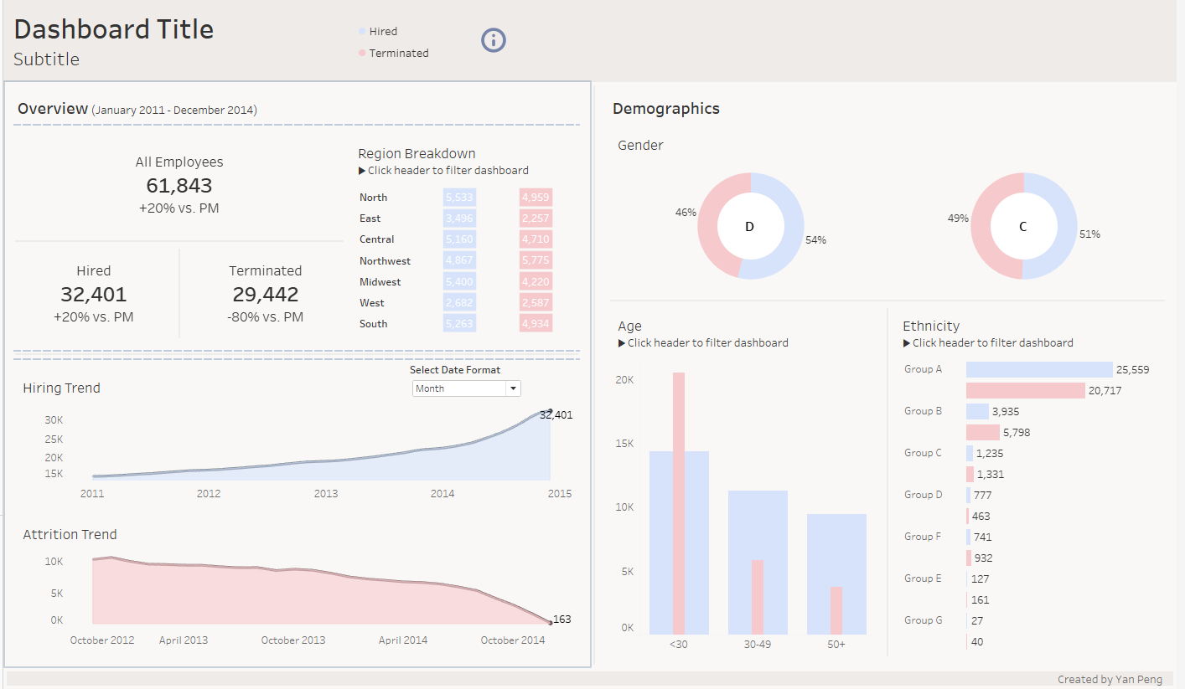Image resolution: width=1185 pixels, height=689 pixels.
Task: Select the North region header
Action: [x=374, y=198]
